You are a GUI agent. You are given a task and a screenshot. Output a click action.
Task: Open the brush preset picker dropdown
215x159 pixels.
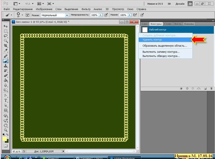(x=22, y=15)
